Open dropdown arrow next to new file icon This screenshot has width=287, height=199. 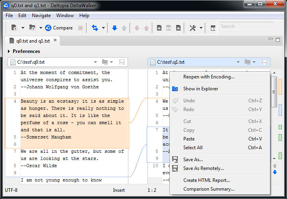23,28
